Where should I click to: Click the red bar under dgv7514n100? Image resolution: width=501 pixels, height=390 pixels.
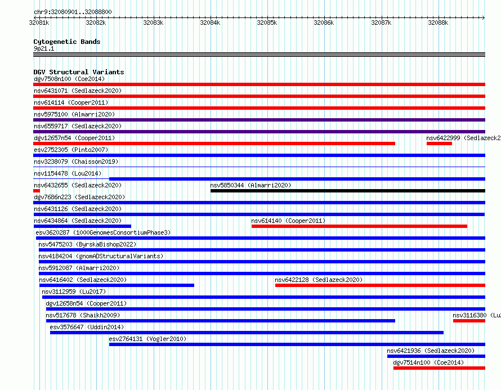click(x=439, y=368)
